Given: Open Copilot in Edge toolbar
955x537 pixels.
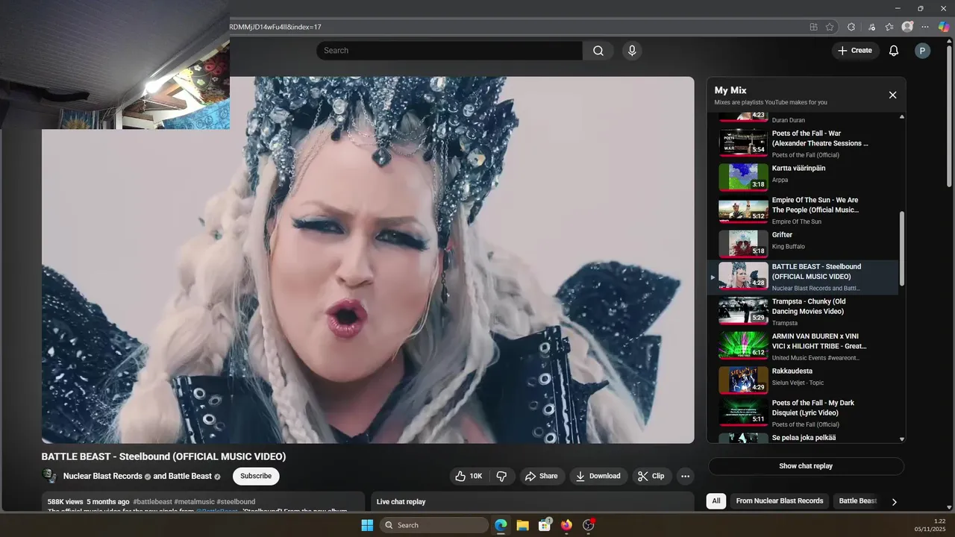Looking at the screenshot, I should click(x=944, y=27).
